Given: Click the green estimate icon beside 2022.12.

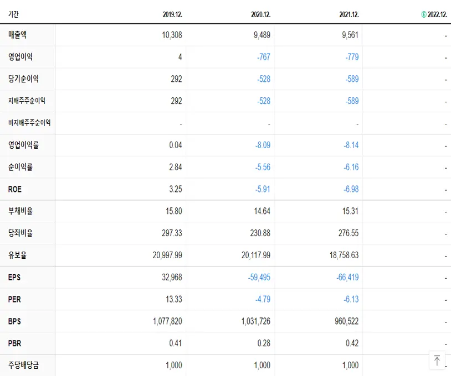Looking at the screenshot, I should click(x=424, y=14).
